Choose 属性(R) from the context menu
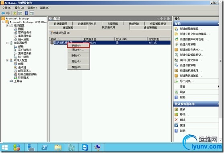Viewport: 224px width, 153px height. pos(78,61)
